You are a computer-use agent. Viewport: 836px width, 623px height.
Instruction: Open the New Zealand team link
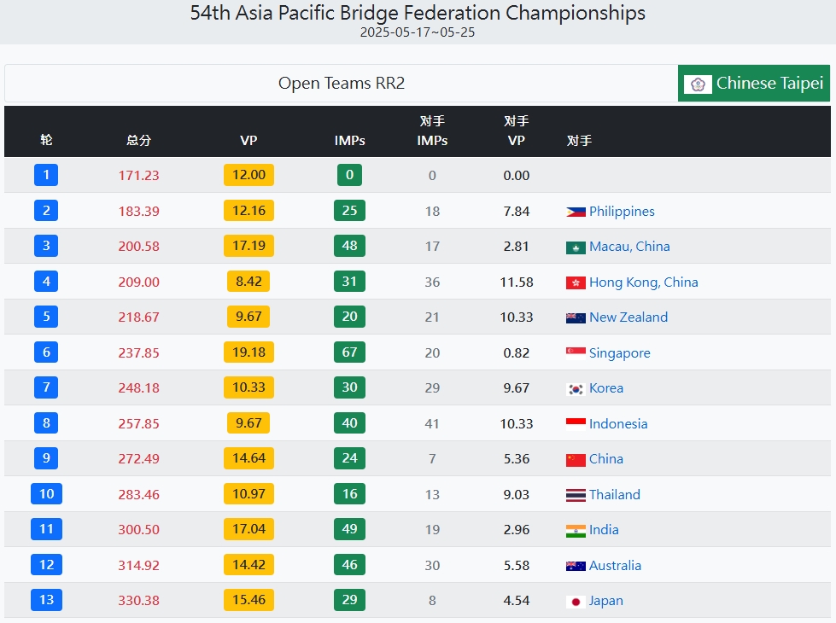click(628, 317)
